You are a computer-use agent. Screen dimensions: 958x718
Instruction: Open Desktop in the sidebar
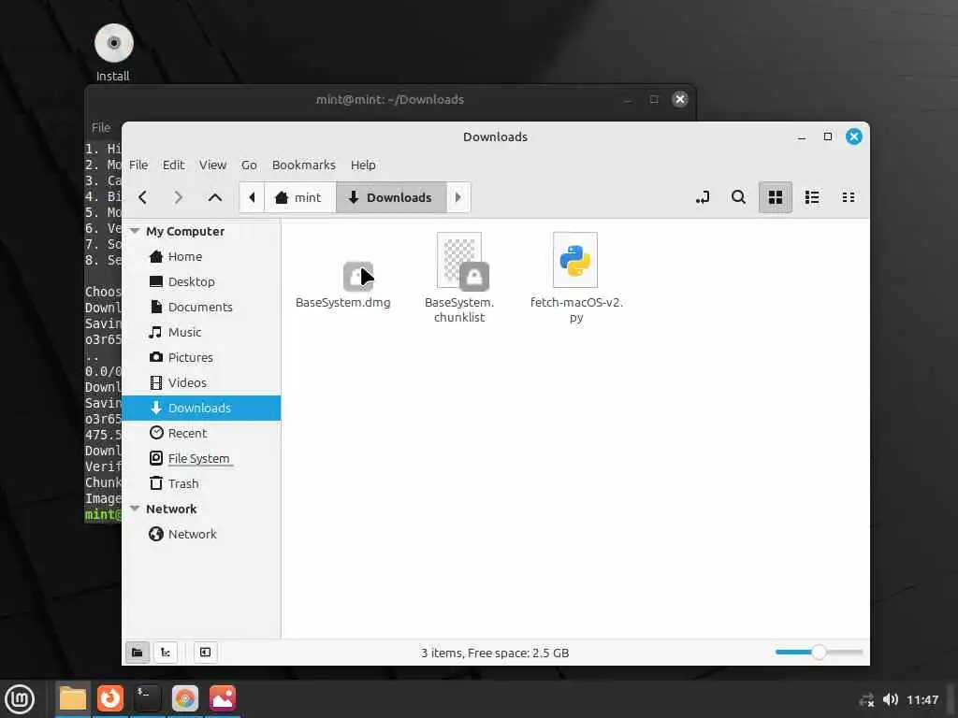[x=201, y=281]
